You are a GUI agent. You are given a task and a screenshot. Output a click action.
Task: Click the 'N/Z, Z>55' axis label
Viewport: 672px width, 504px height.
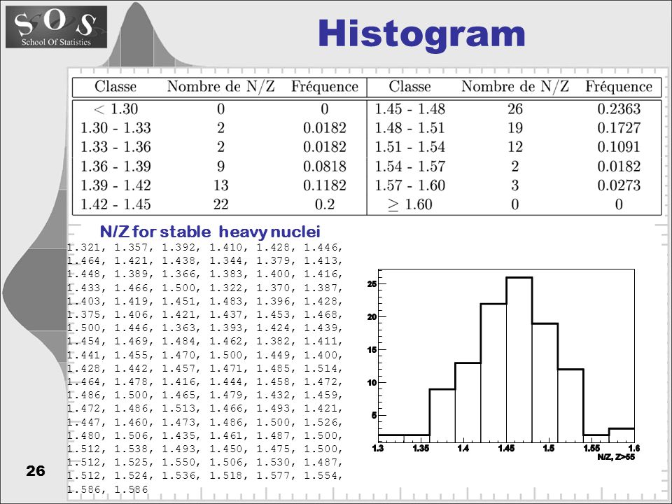[x=617, y=457]
